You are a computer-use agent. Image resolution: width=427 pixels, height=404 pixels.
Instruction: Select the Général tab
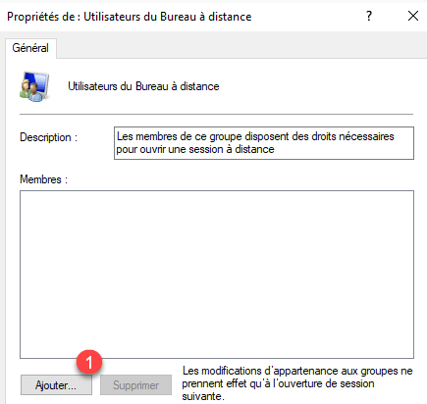coord(30,48)
